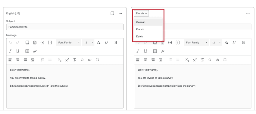256x114 pixels.
Task: Open the highlight color tool in the French editor
Action: (234, 43)
